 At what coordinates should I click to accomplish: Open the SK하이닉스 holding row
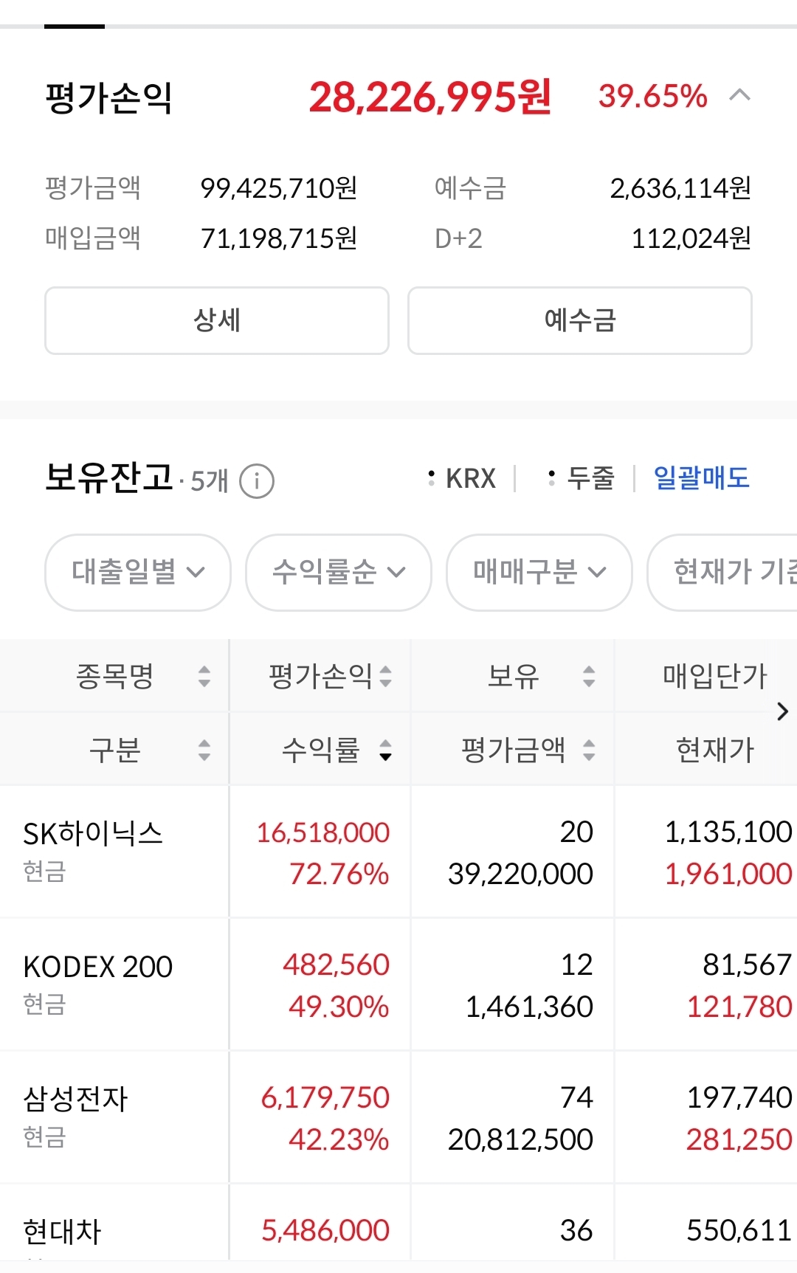[398, 852]
